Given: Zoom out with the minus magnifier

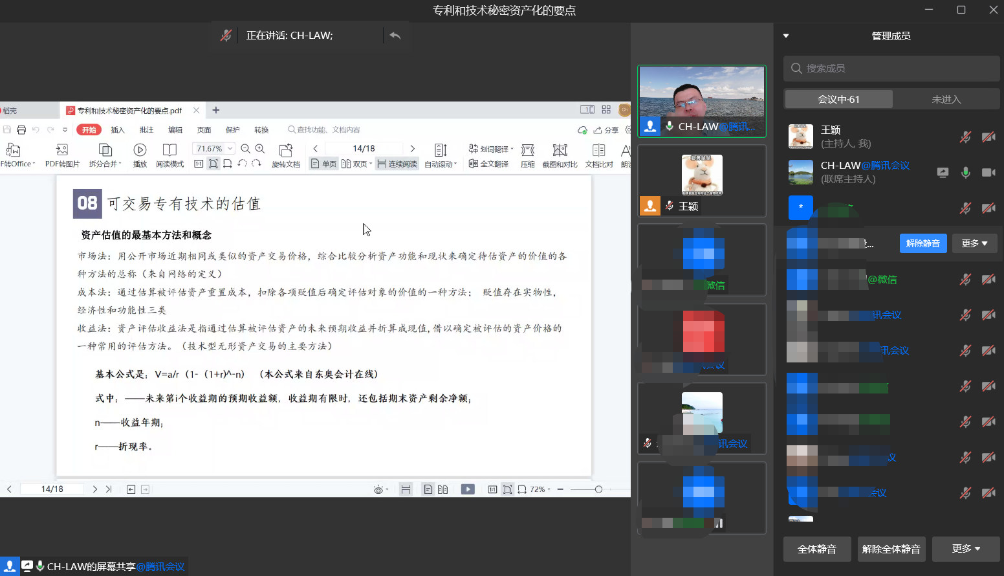Looking at the screenshot, I should click(x=245, y=149).
